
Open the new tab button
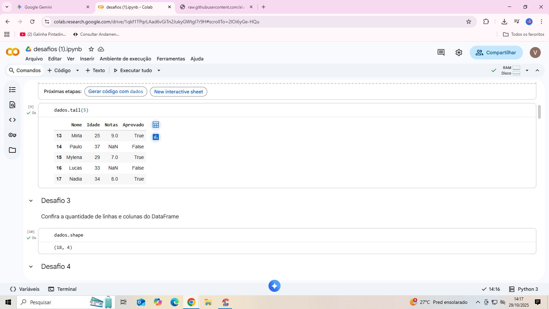(264, 7)
